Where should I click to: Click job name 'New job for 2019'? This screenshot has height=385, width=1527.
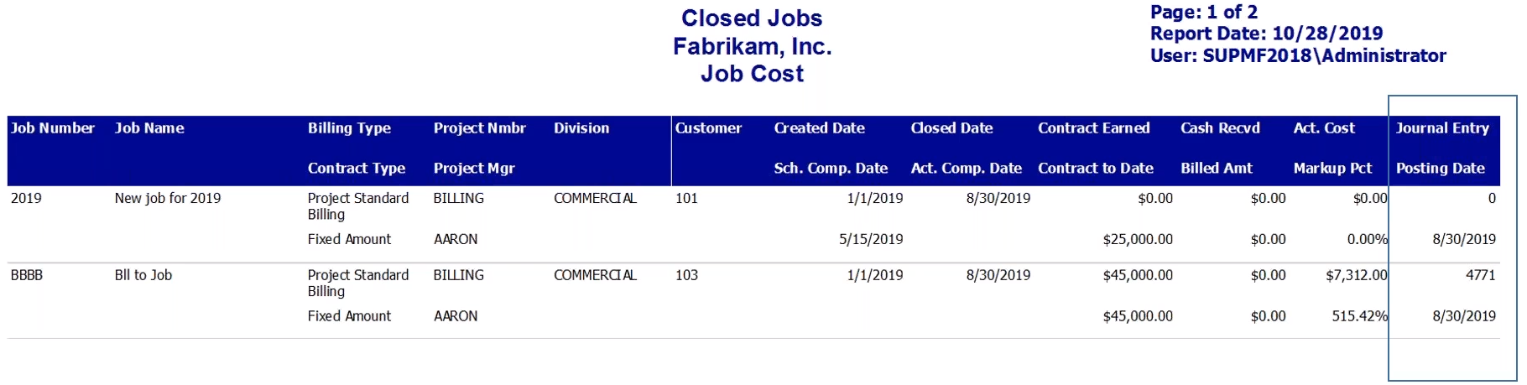tap(168, 199)
